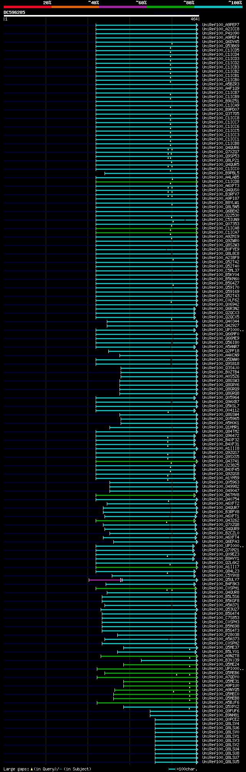This screenshot has width=246, height=772.
Task: Select label UniRef100_A2IBF9
Action: point(221,258)
